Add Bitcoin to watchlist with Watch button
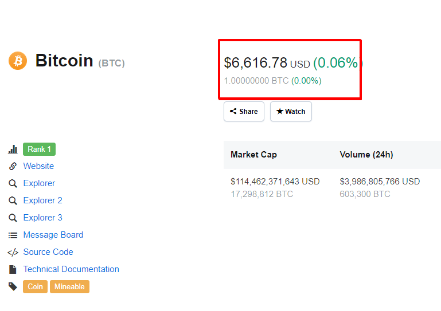Image resolution: width=441 pixels, height=311 pixels. 291,112
